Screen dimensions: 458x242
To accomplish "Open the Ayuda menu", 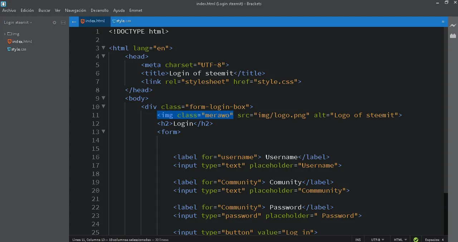I will [119, 10].
